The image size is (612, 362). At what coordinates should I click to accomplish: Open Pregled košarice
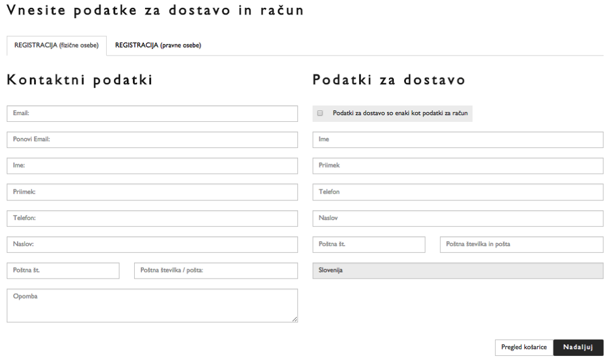coord(524,347)
